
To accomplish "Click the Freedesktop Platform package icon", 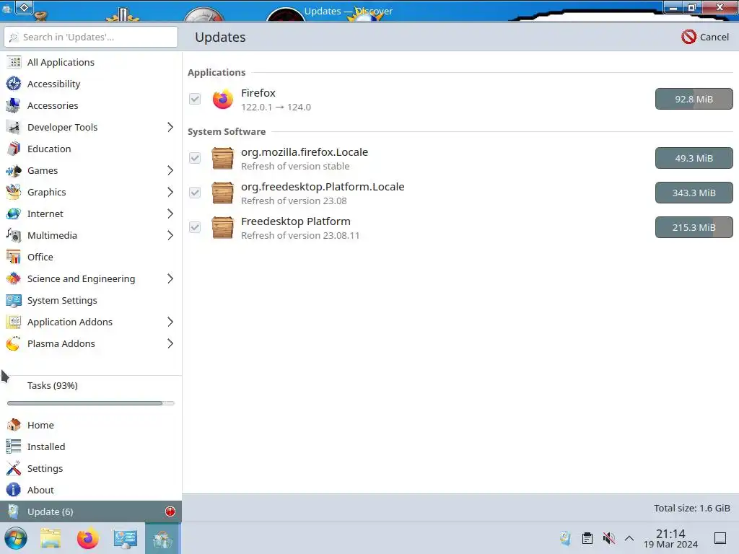I will 222,227.
